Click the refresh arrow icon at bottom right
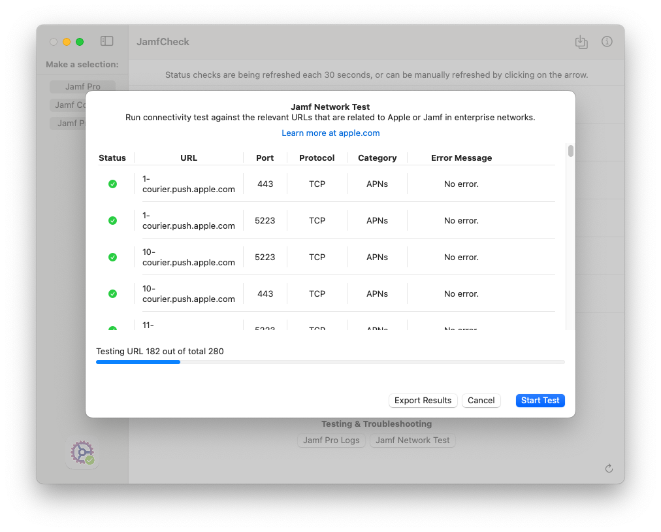661x532 pixels. [609, 469]
